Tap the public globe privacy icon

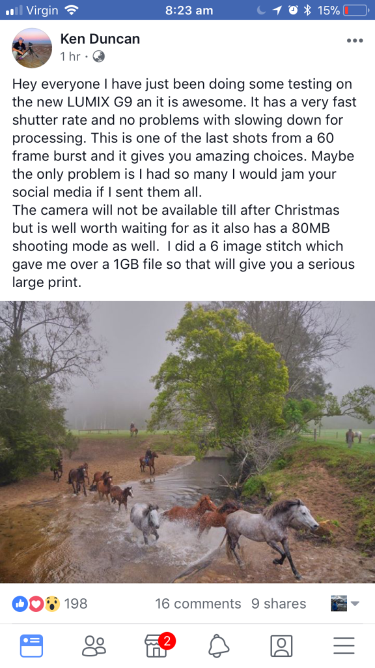pyautogui.click(x=99, y=56)
